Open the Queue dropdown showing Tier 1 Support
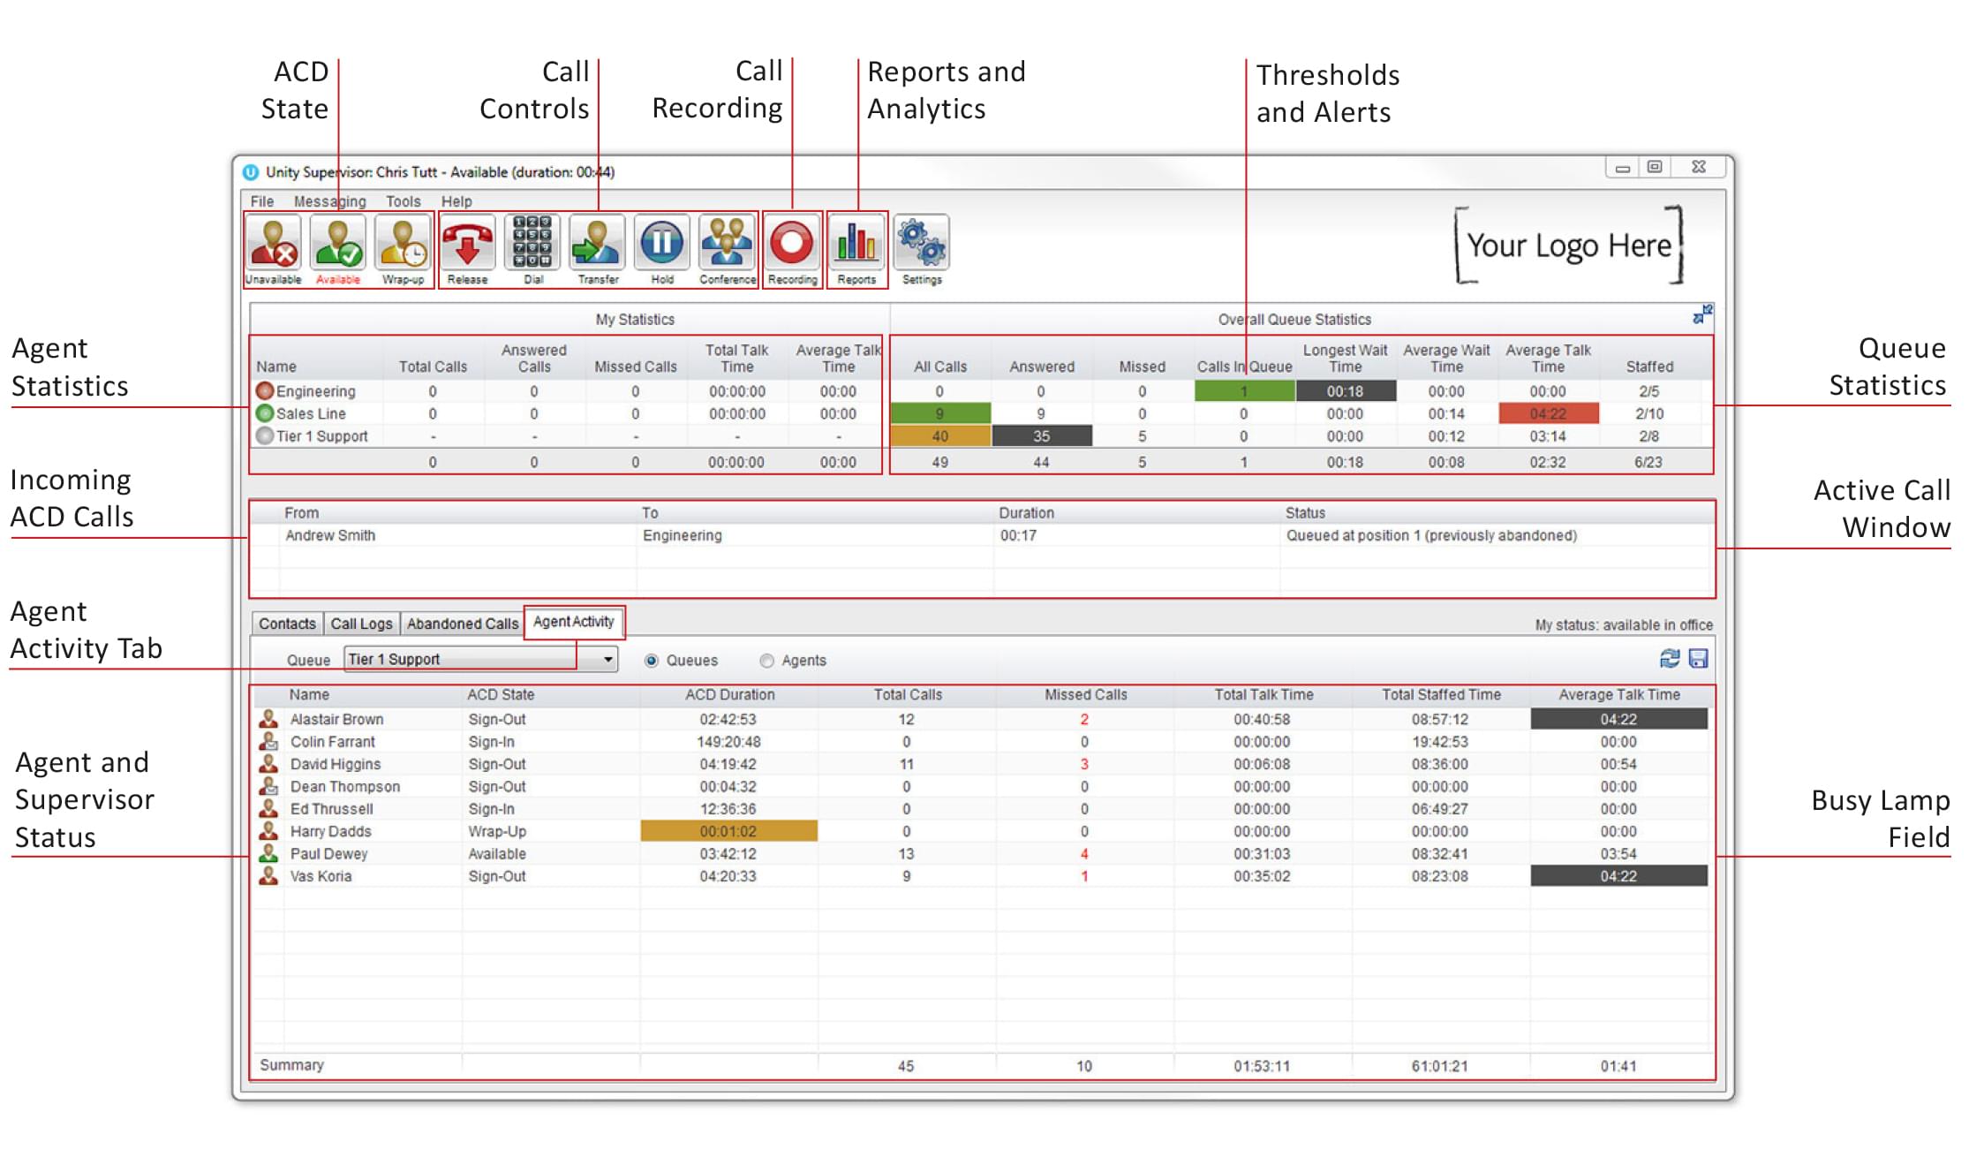The height and width of the screenshot is (1165, 1969). tap(607, 660)
